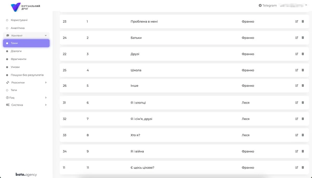Open the "Теги" sidebar item

coord(14,90)
